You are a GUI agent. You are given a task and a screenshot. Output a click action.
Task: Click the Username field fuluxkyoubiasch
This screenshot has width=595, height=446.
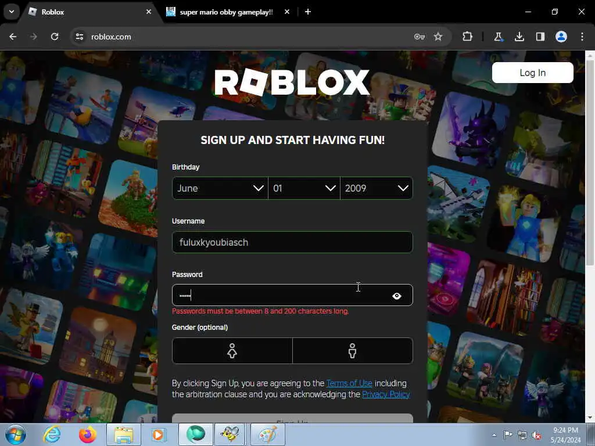(x=292, y=242)
